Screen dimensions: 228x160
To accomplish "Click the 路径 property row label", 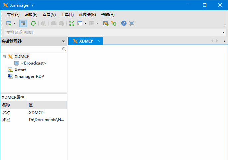I will [x=6, y=120].
